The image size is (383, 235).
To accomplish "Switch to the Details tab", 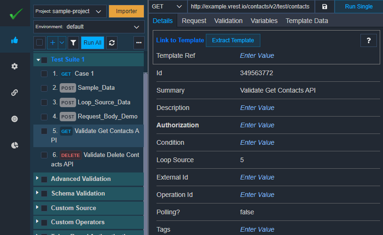I will (x=163, y=21).
